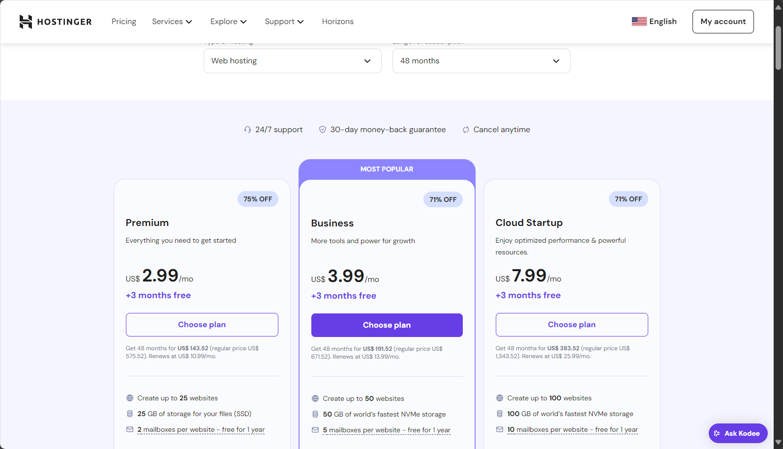
Task: Go to Pricing page
Action: (x=124, y=22)
